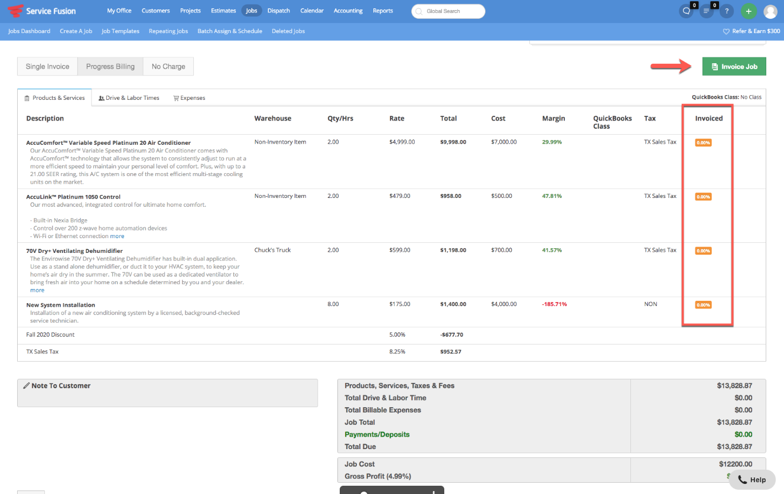Select the No Charge option

168,66
